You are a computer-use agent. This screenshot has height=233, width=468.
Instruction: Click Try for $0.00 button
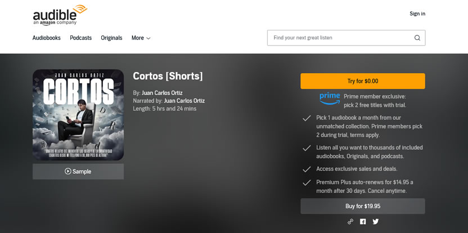pyautogui.click(x=363, y=81)
